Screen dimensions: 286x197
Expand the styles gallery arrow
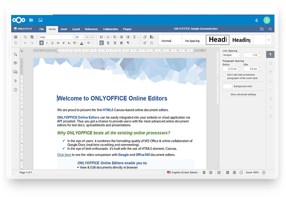tap(268, 40)
